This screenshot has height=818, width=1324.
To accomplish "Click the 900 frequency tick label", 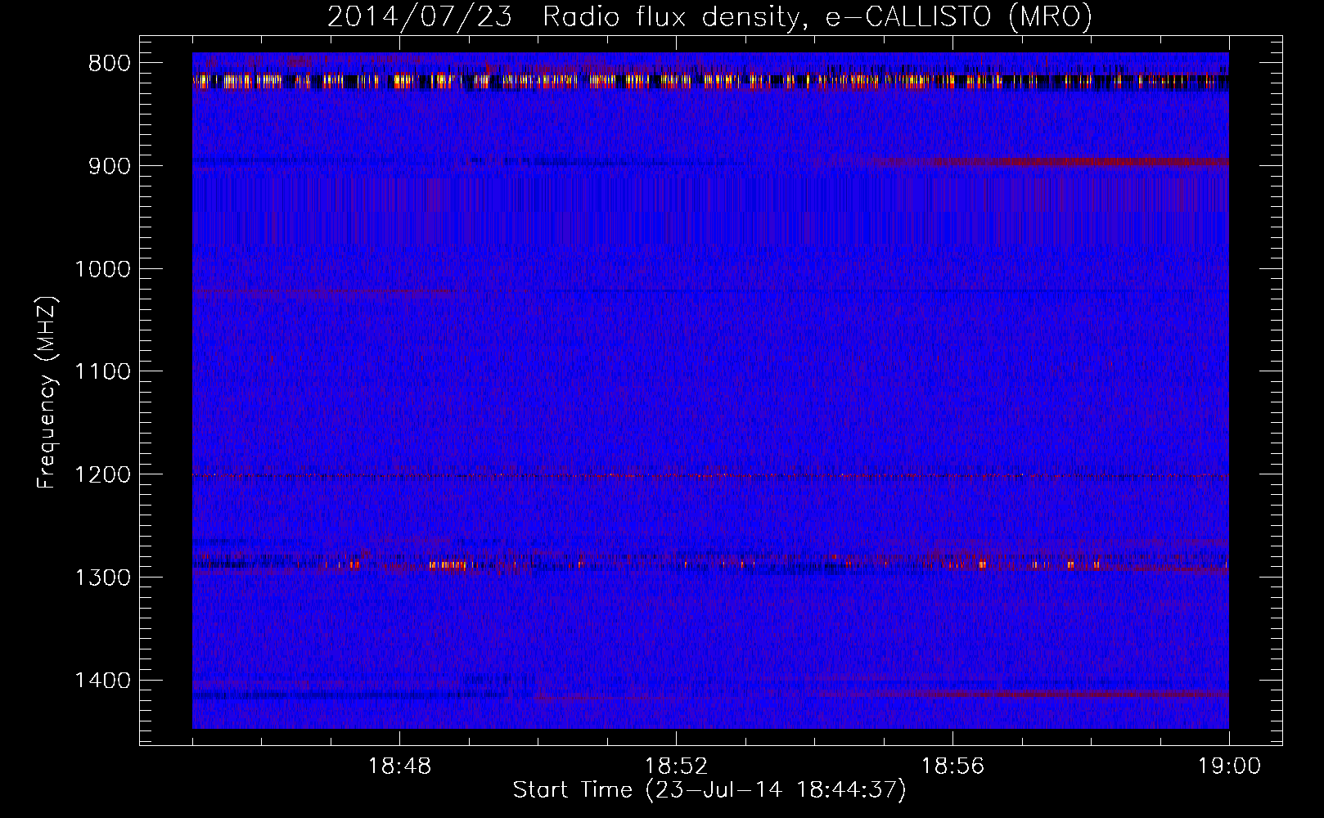I will click(110, 166).
